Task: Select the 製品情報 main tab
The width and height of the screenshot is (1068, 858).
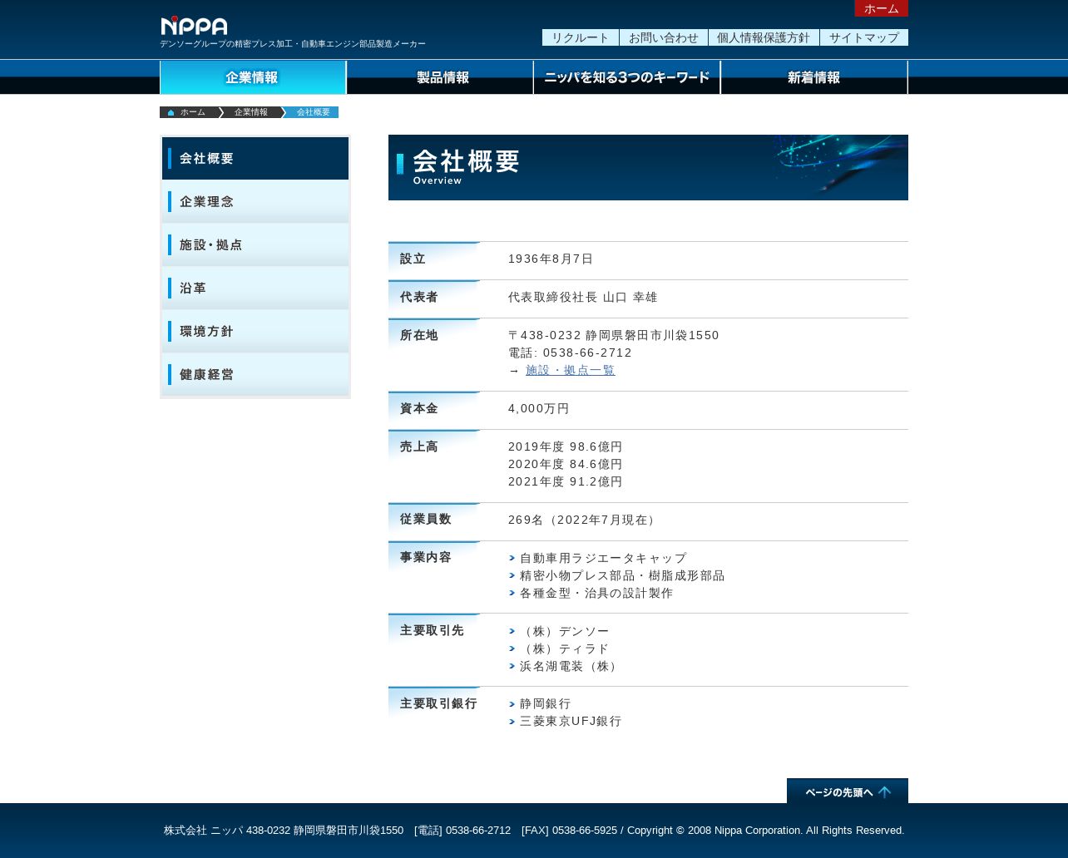Action: [440, 77]
